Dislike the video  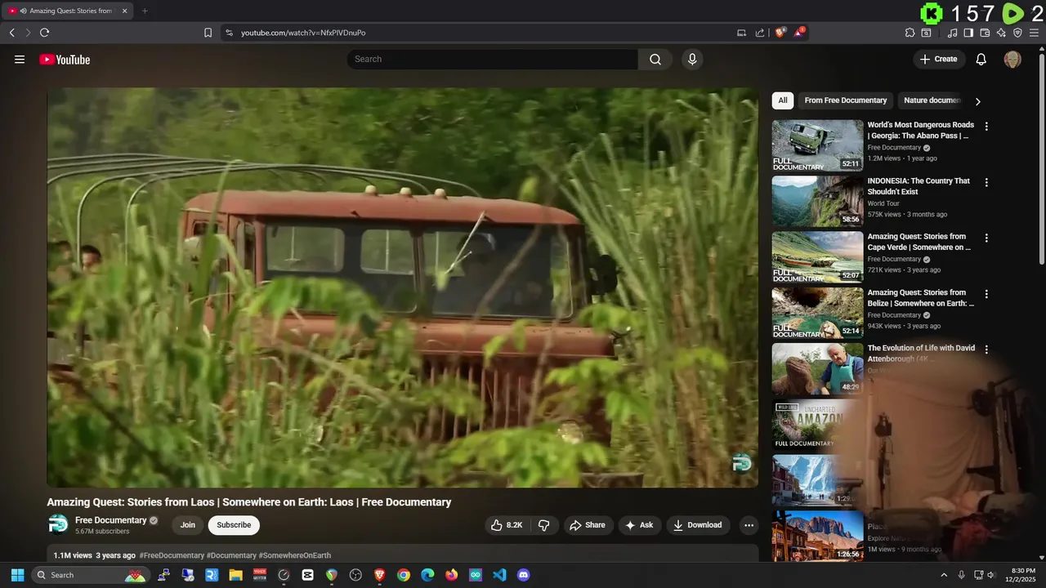tap(544, 525)
